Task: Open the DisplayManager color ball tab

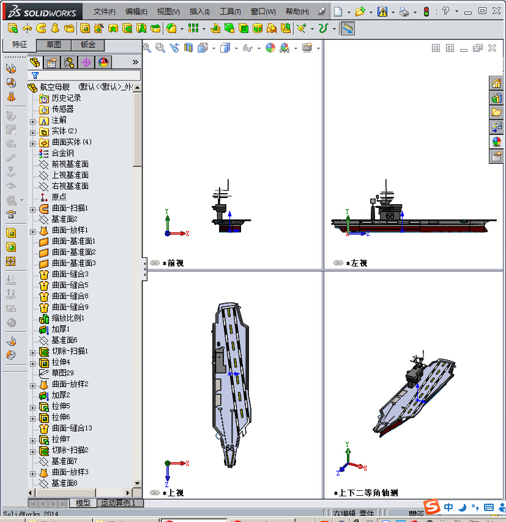Action: [103, 62]
